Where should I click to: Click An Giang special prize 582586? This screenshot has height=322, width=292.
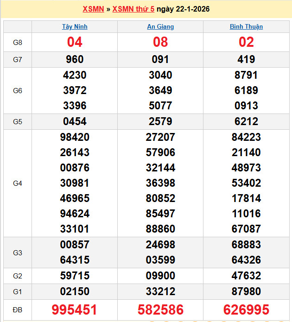[160, 309]
